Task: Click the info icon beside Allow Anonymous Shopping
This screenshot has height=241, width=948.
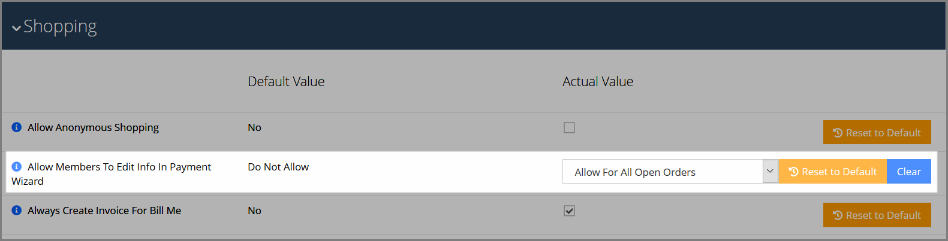Action: tap(17, 127)
